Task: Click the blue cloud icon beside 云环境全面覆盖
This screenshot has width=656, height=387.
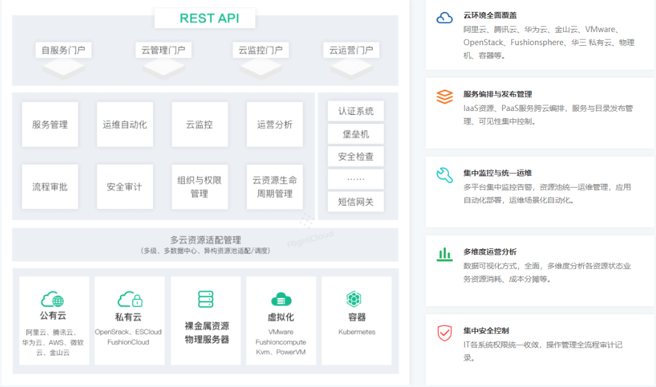Action: [444, 18]
